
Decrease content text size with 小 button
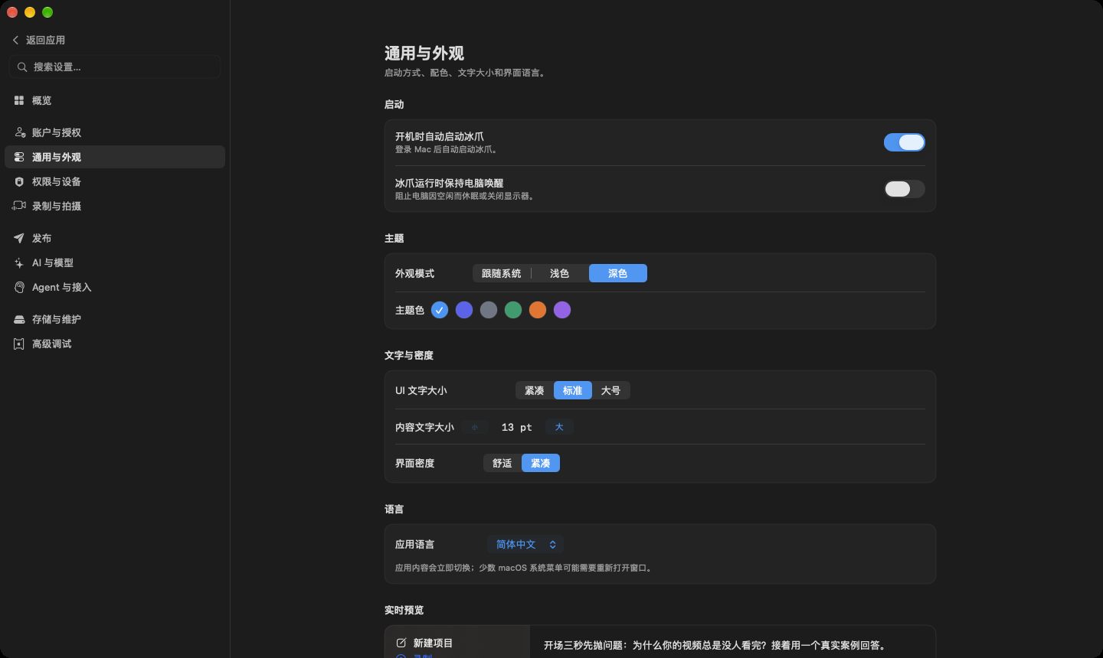475,427
